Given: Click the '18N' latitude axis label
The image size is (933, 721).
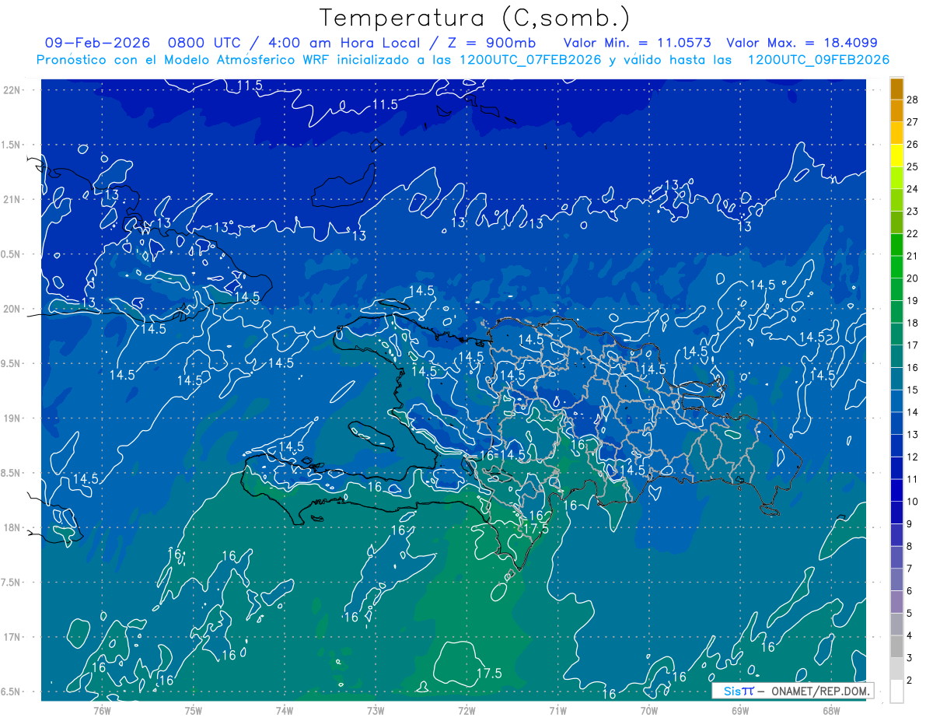Looking at the screenshot, I should (x=12, y=528).
